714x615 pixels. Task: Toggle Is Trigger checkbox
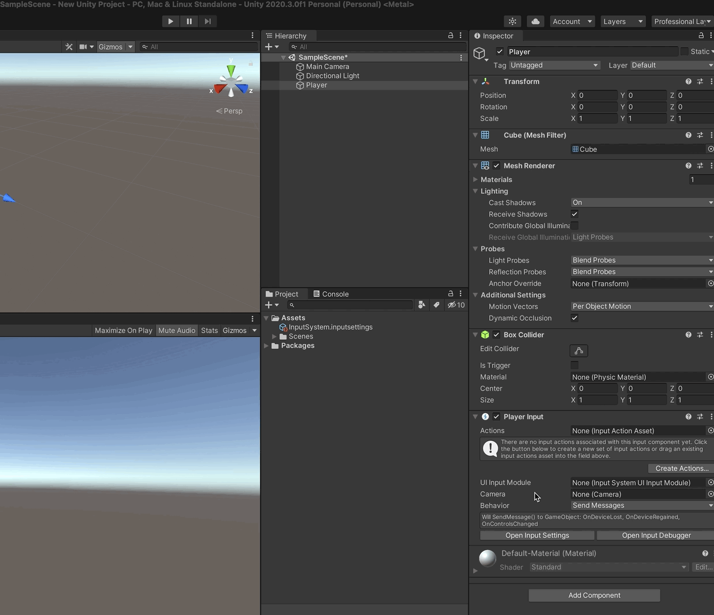[x=574, y=365]
